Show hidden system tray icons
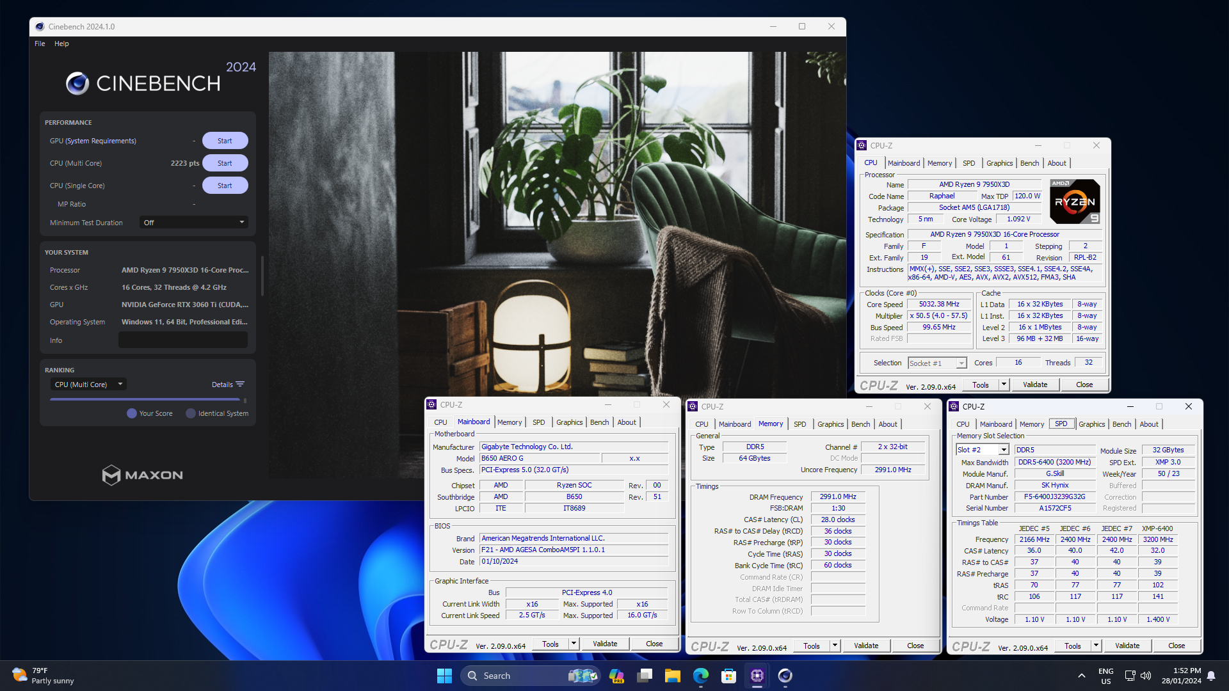The width and height of the screenshot is (1229, 691). (1082, 676)
